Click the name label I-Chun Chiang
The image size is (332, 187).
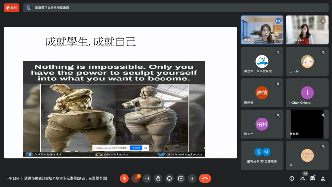click(300, 103)
